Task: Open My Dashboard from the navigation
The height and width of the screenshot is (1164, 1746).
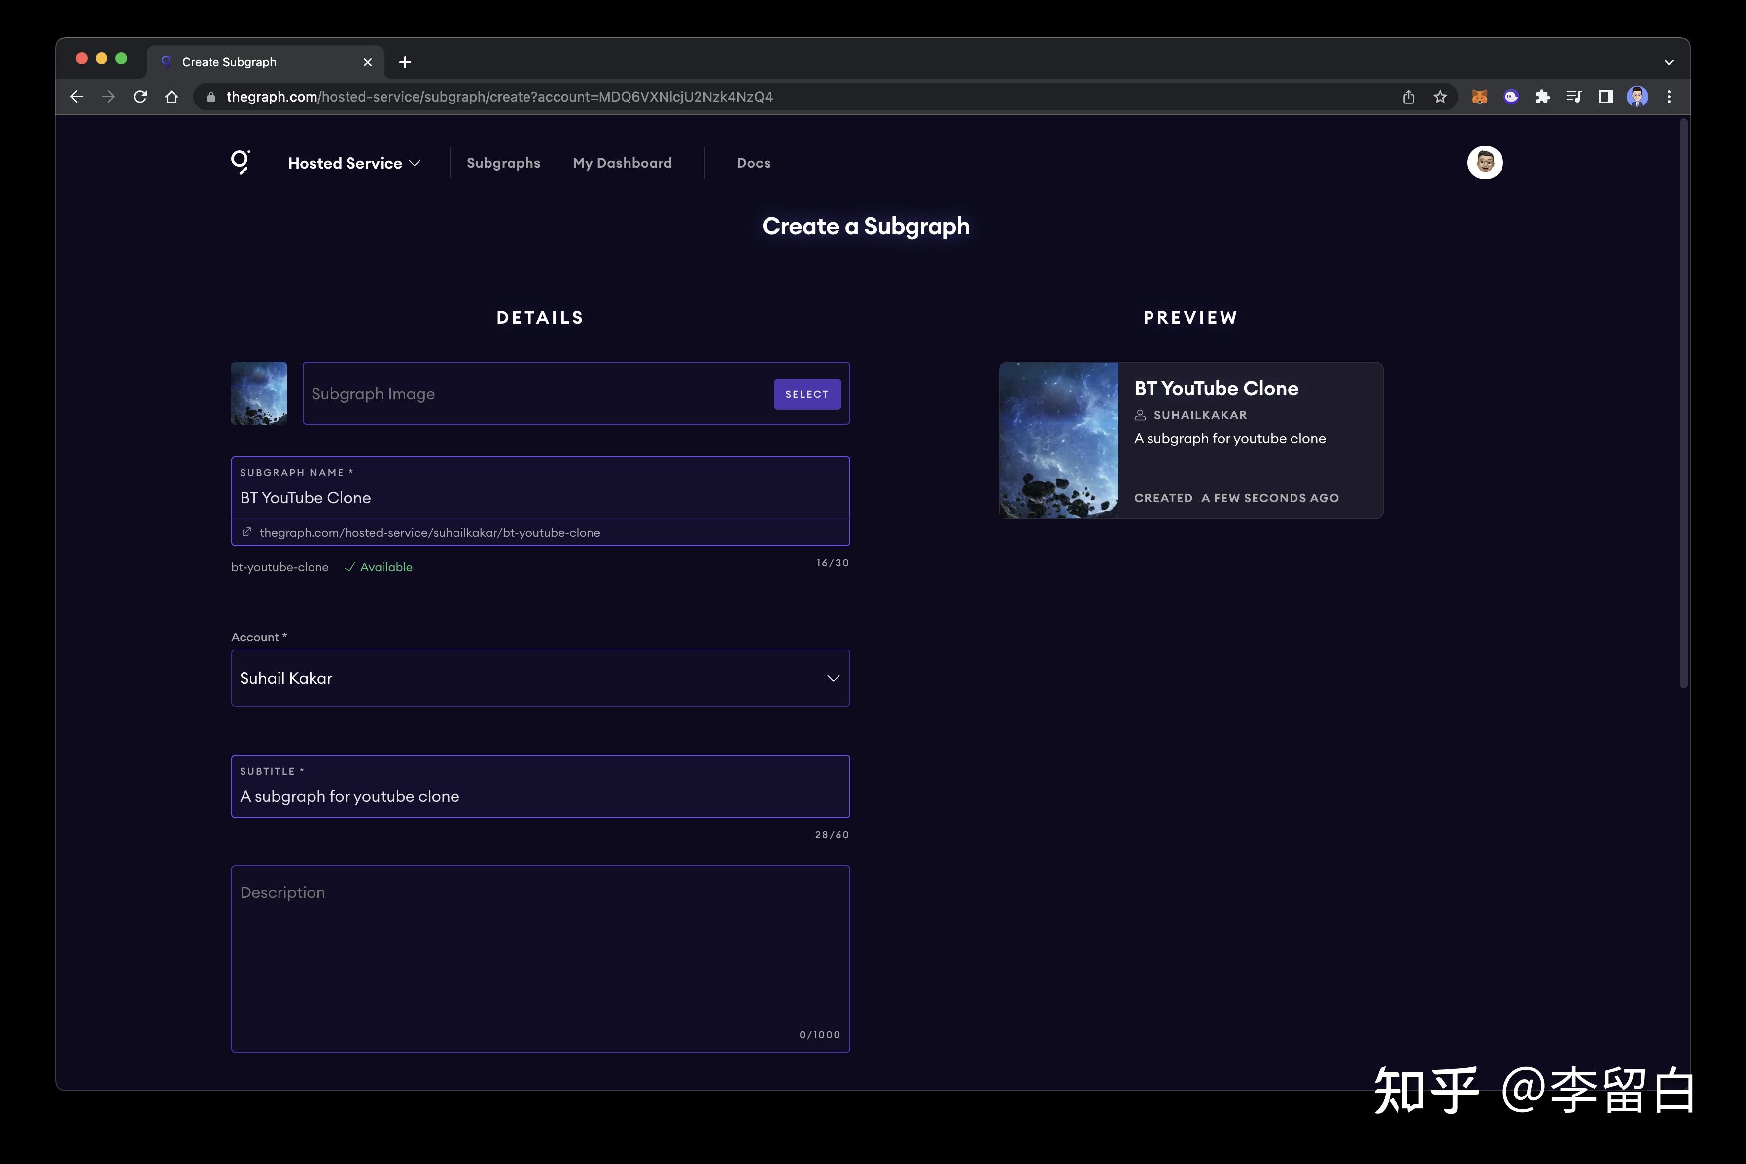Action: pyautogui.click(x=622, y=163)
